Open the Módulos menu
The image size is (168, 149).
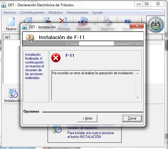click(55, 13)
